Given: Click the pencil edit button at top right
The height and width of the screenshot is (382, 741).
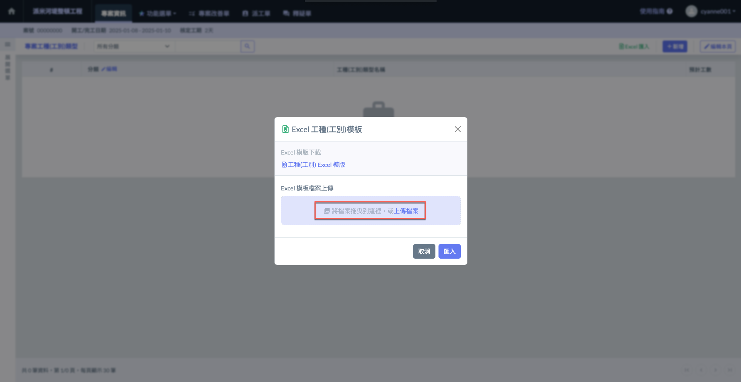Looking at the screenshot, I should pyautogui.click(x=717, y=46).
